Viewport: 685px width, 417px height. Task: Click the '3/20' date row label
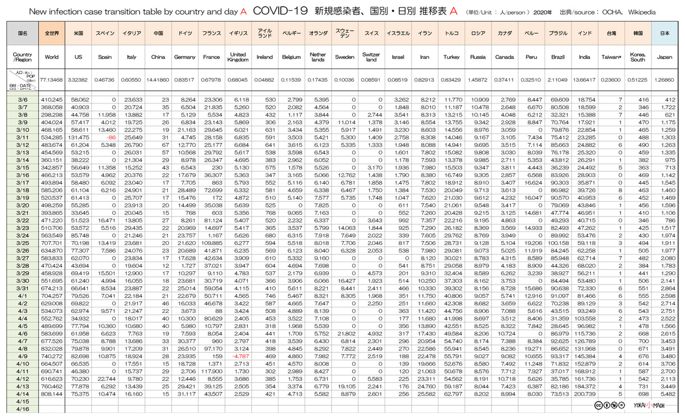tap(22, 205)
